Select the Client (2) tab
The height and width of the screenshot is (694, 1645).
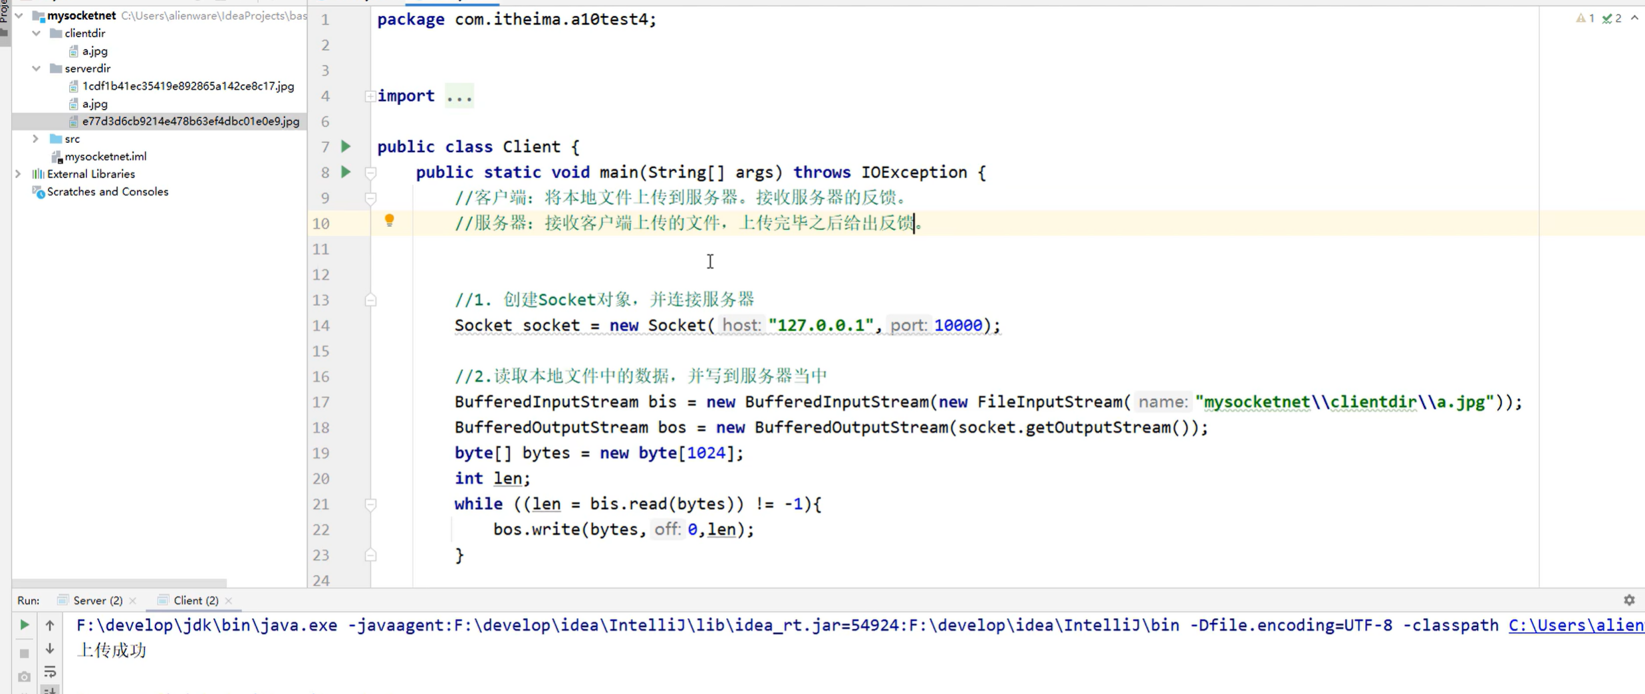(193, 600)
